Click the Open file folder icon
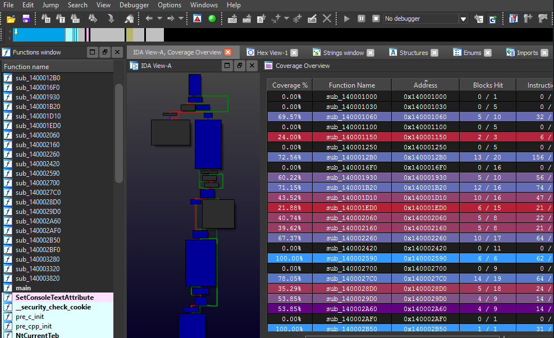554x338 pixels. point(11,19)
